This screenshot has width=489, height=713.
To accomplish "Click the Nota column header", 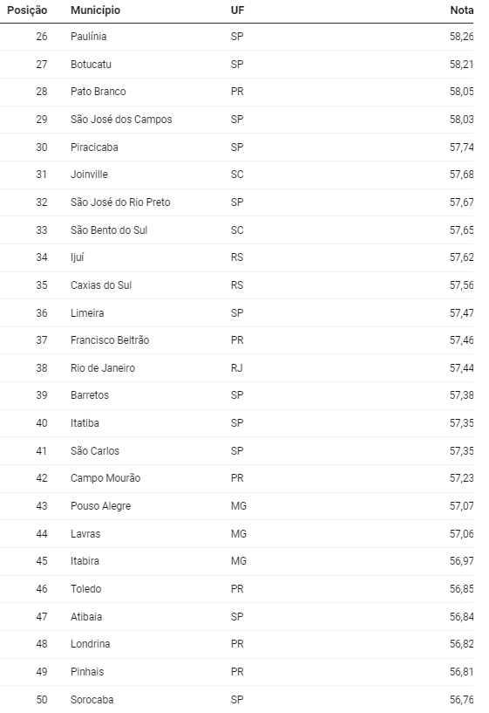I will click(461, 10).
